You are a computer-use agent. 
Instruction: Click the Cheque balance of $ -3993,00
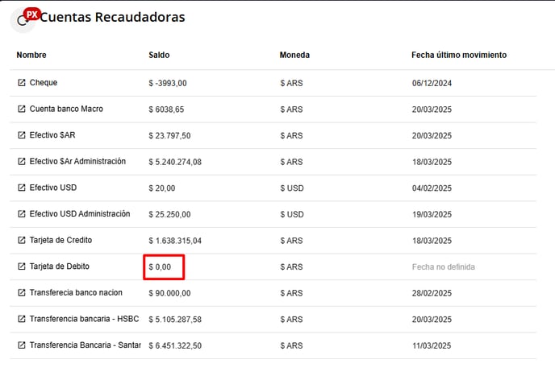[x=168, y=83]
